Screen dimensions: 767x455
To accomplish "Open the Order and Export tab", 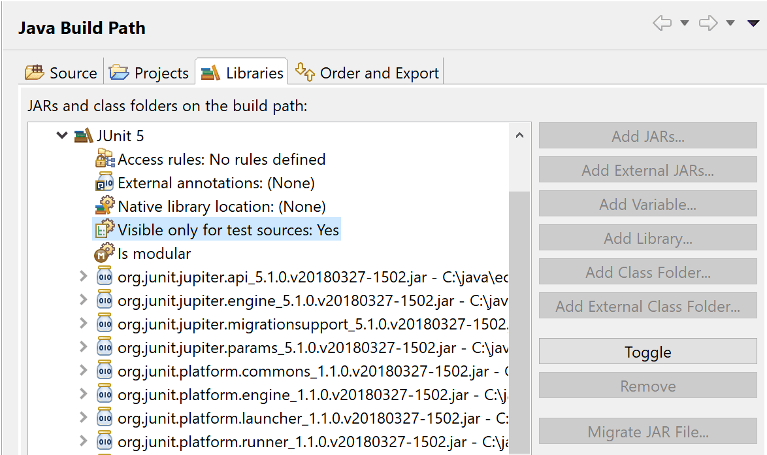I will (x=367, y=73).
